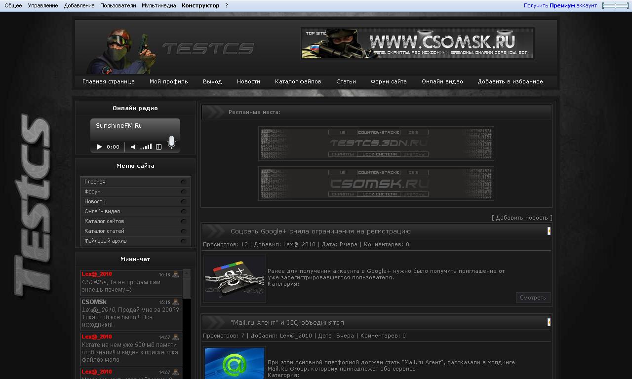Mute the radio player speaker icon
This screenshot has height=379, width=632.
133,147
